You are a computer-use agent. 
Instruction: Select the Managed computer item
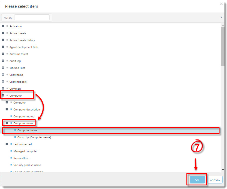pyautogui.click(x=26, y=151)
